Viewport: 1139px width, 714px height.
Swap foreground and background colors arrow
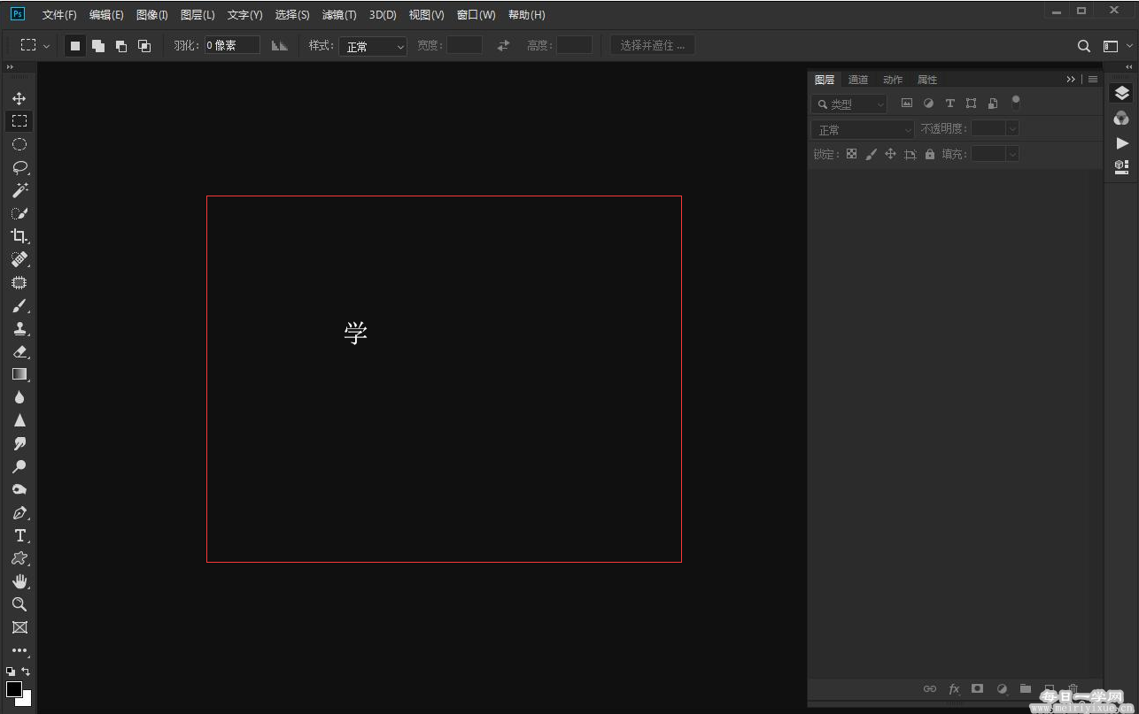point(26,672)
